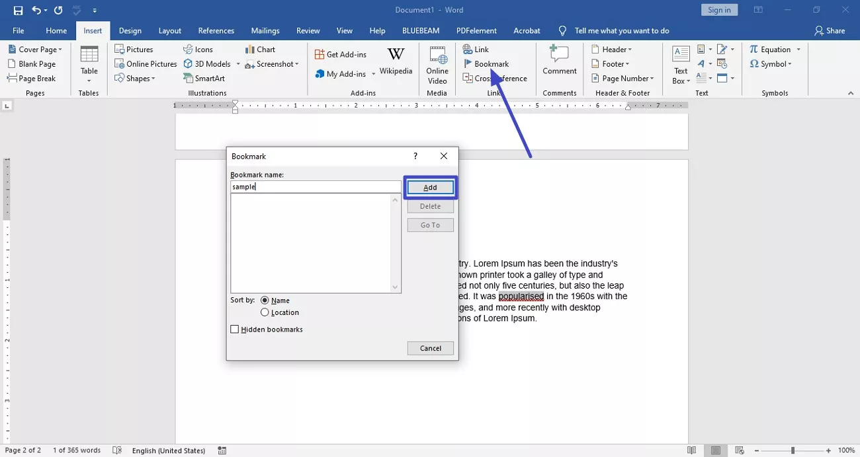This screenshot has width=860, height=457.
Task: Insert an Online Video
Action: click(x=437, y=64)
